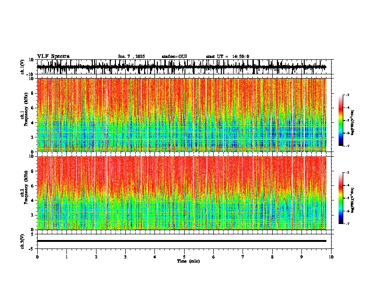Click the ch.1 color bar '-3' label
Screen dimensions: 373x288
coord(347,95)
